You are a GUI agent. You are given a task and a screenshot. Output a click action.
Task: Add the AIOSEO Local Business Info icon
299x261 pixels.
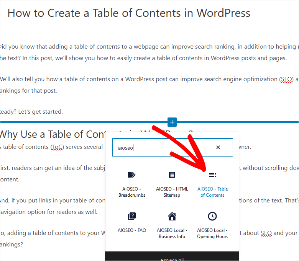tap(172, 216)
